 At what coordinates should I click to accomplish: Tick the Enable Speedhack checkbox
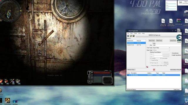click(x=171, y=55)
